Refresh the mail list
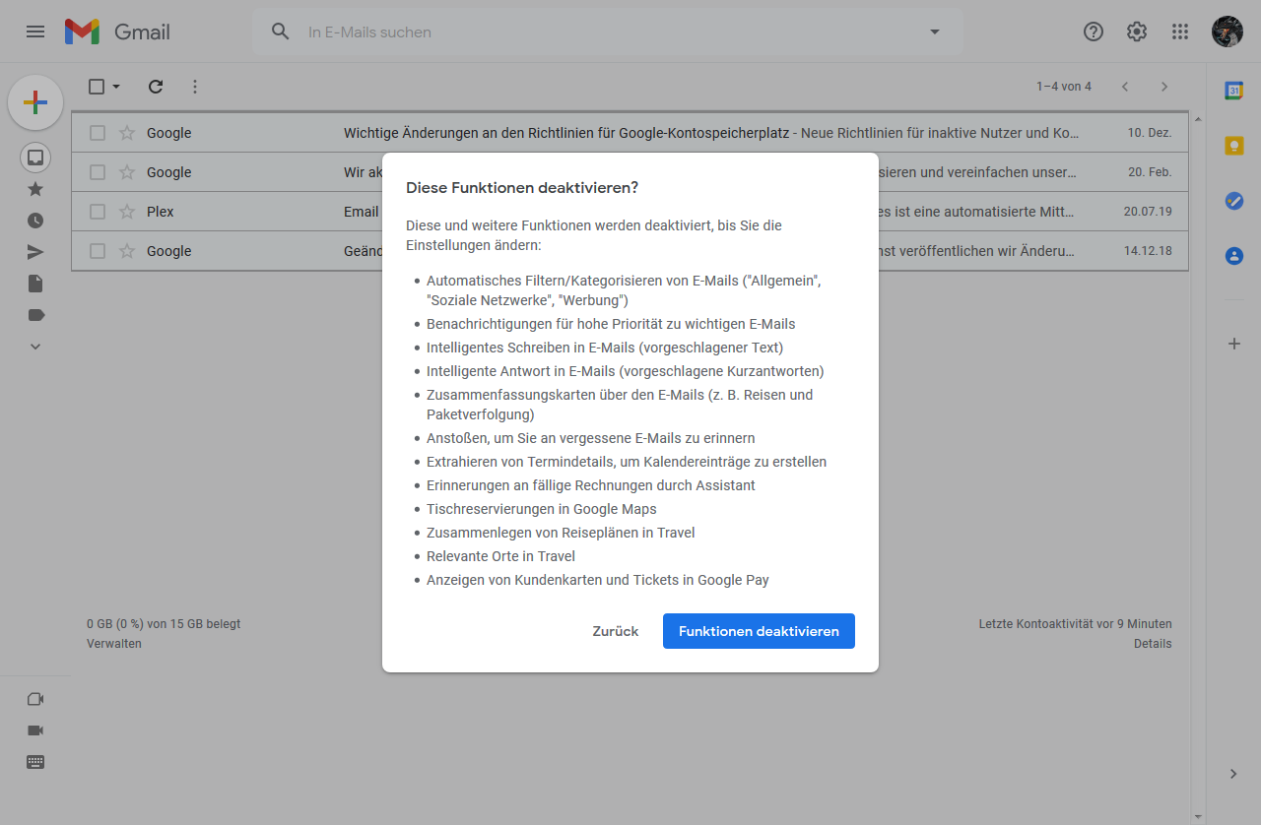Screen dimensions: 1261x825 pyautogui.click(x=156, y=87)
